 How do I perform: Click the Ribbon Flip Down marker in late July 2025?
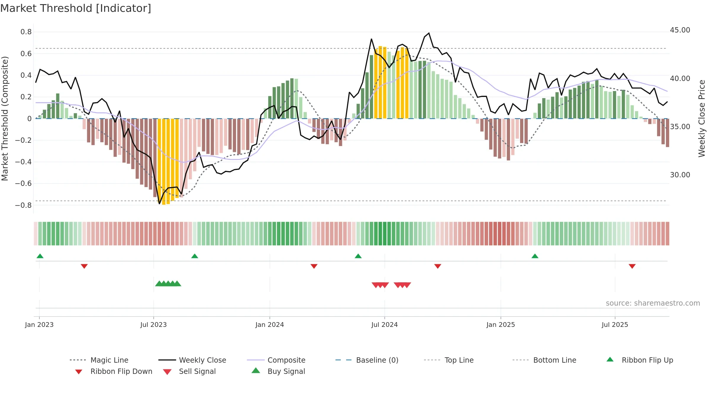[632, 266]
